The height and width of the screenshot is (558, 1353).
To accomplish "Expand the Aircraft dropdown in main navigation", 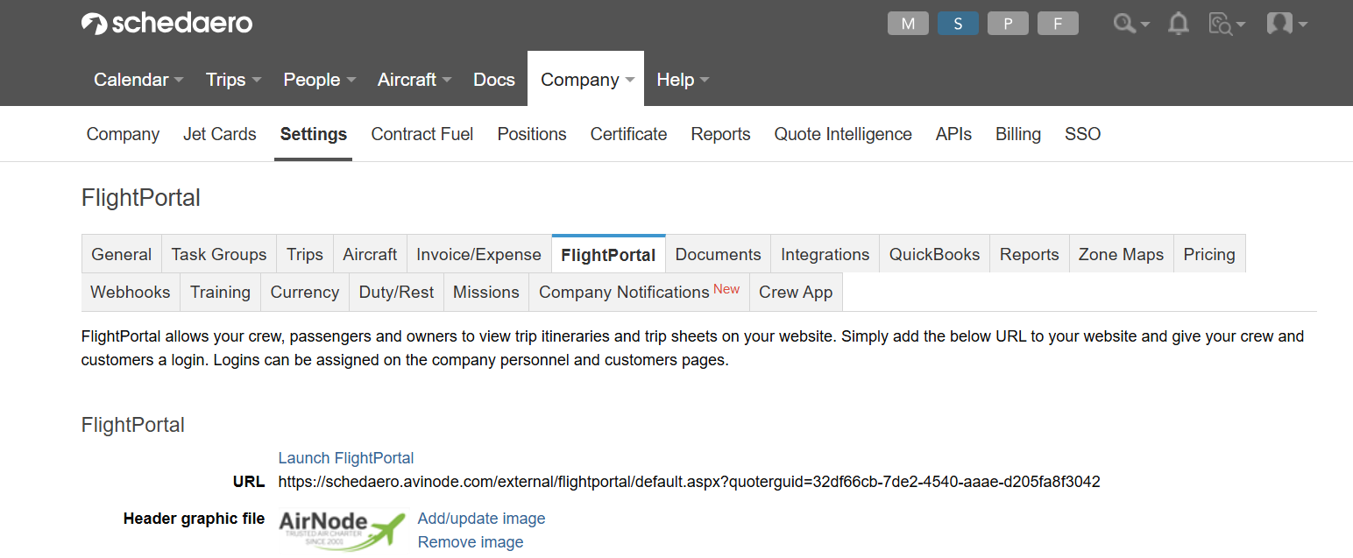I will pos(414,80).
